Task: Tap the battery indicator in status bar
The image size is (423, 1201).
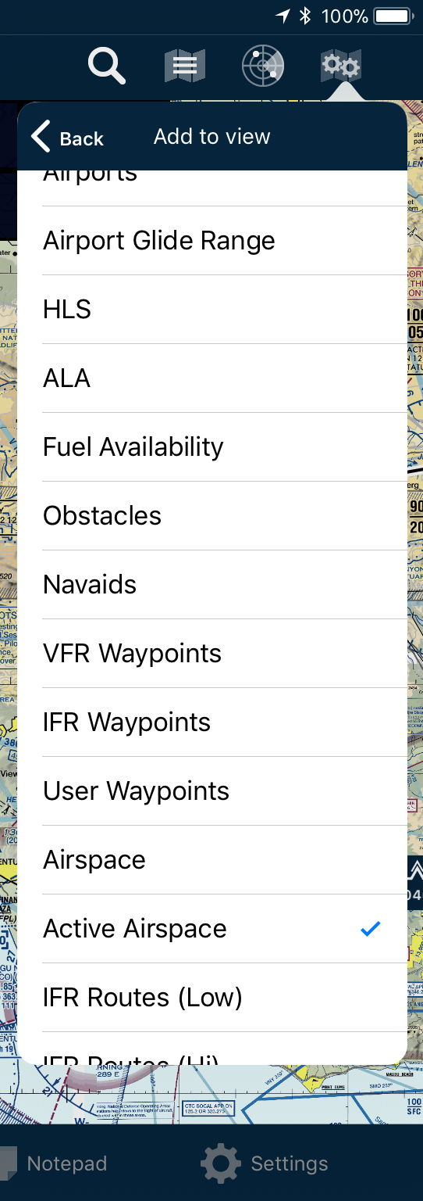Action: [393, 16]
